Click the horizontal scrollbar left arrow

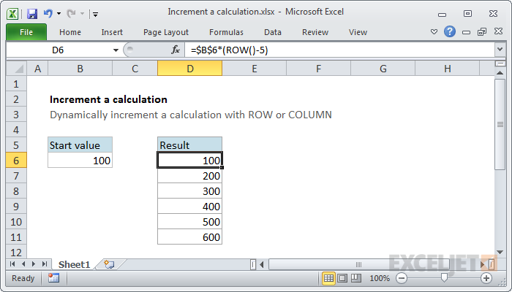[262, 264]
